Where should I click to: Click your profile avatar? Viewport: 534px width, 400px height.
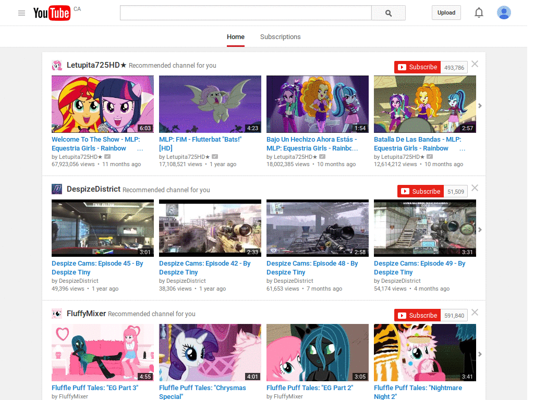tap(504, 12)
